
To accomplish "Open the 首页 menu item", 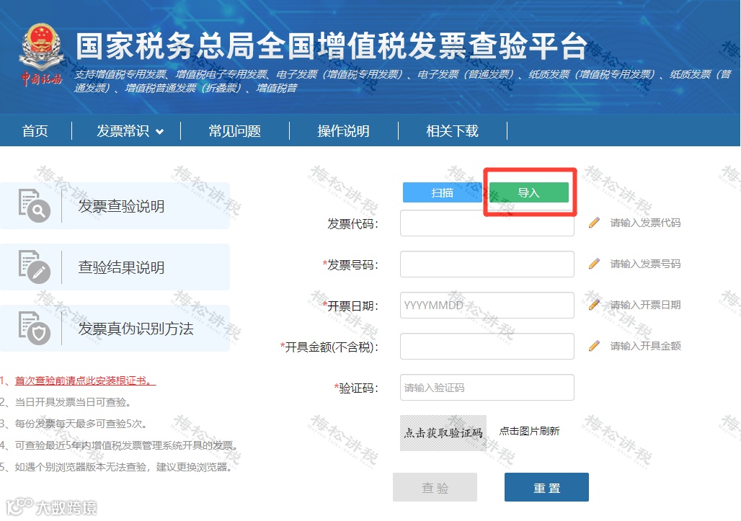I will 35,130.
